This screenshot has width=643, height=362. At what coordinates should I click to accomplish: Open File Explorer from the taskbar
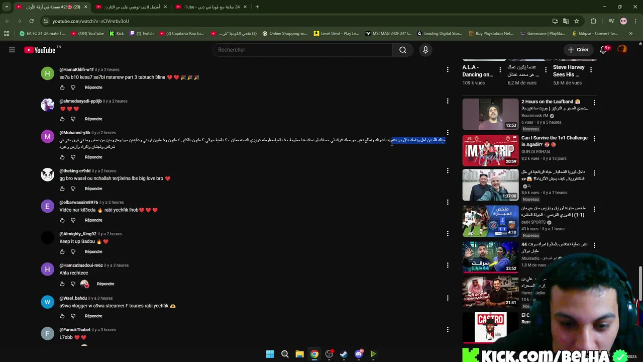(x=299, y=354)
